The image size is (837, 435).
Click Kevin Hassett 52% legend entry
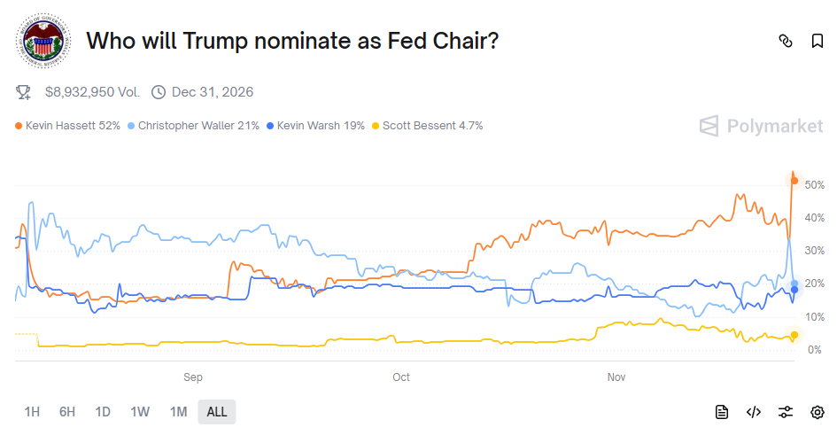(73, 126)
